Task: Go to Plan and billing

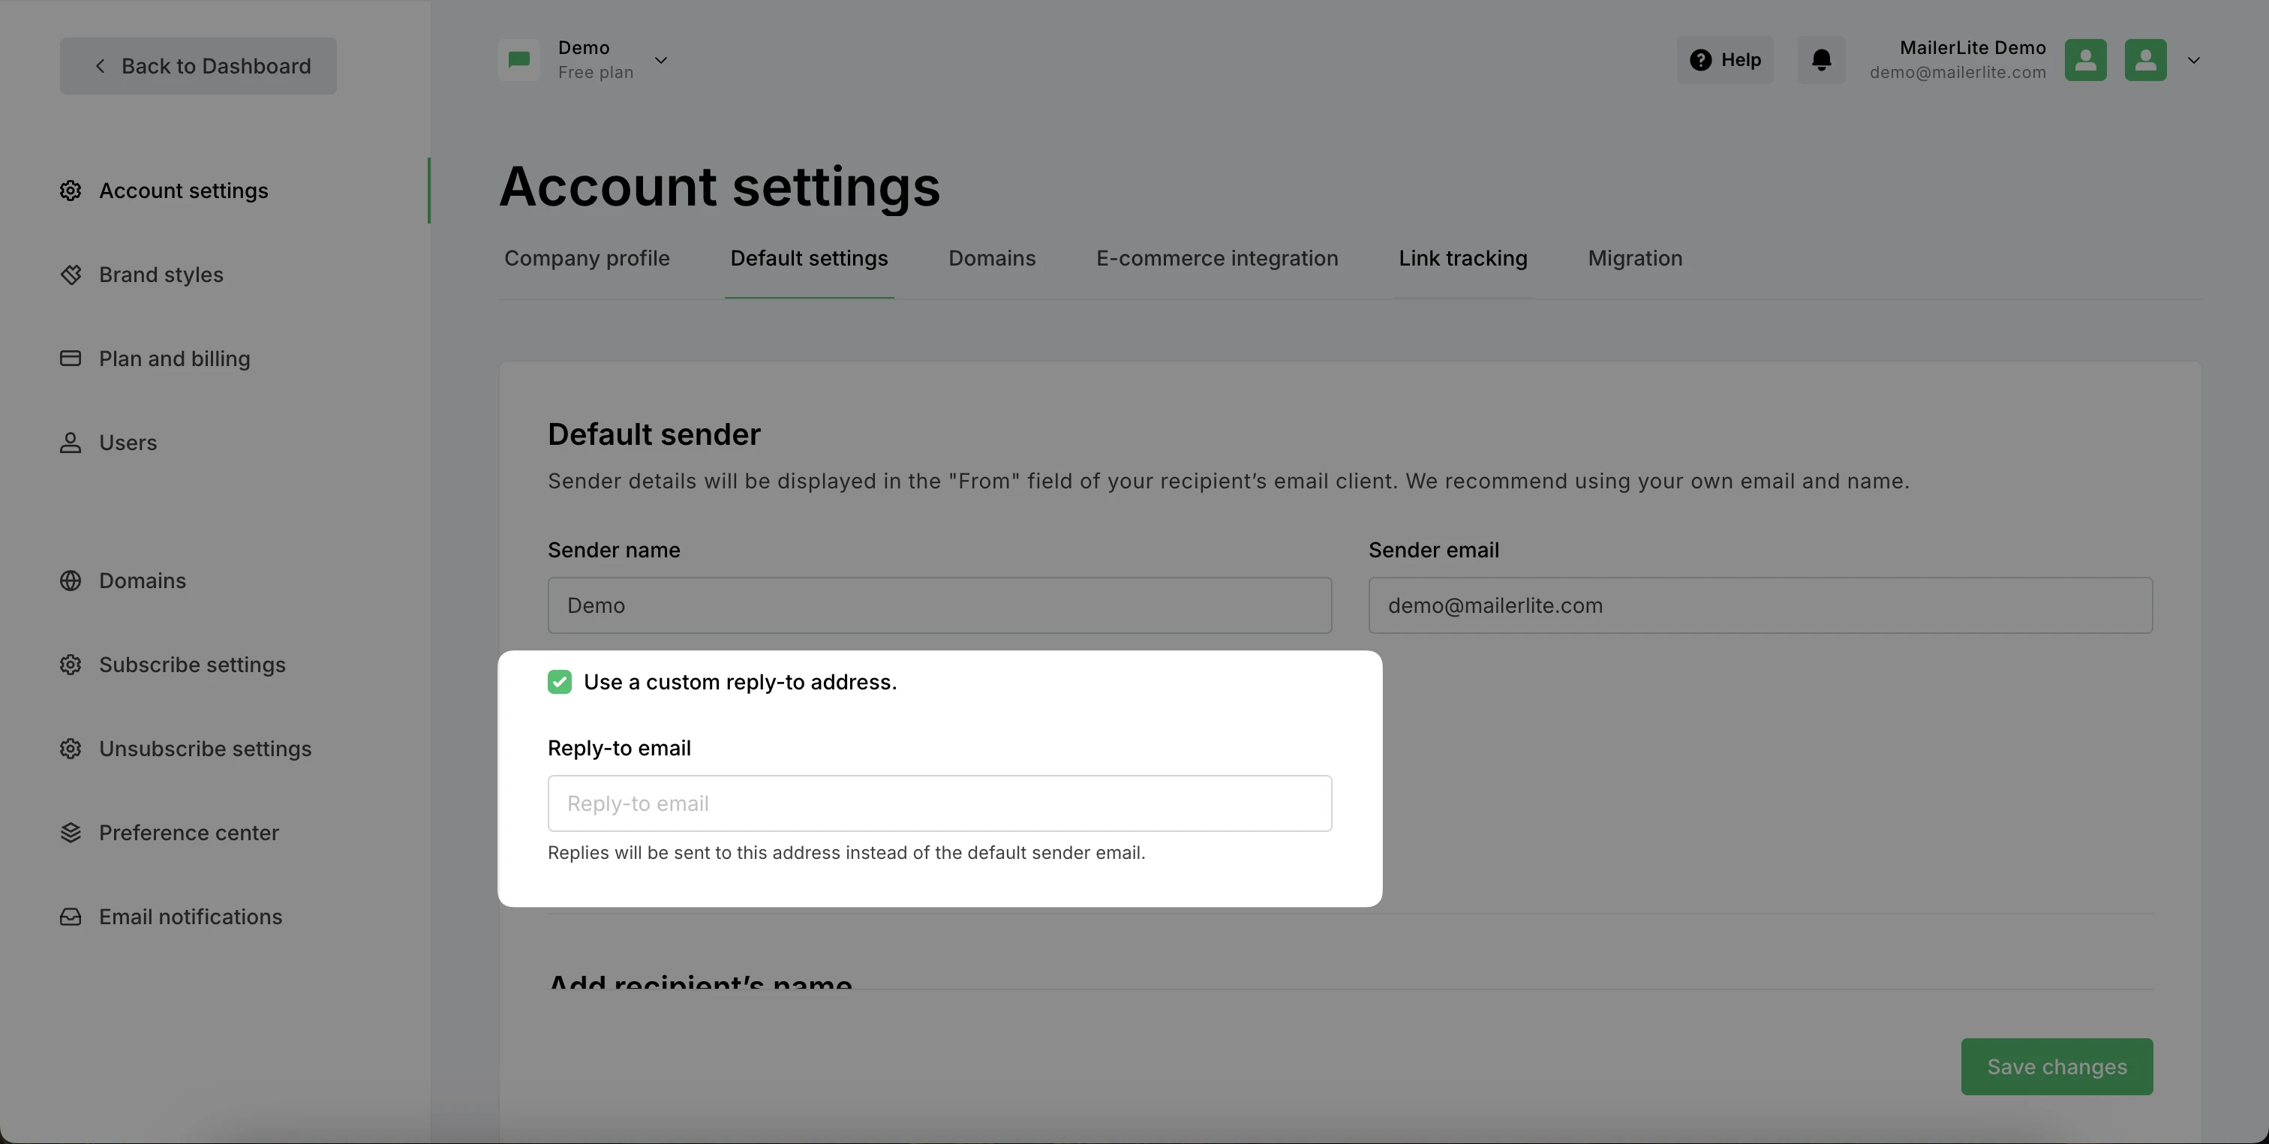Action: 174,359
